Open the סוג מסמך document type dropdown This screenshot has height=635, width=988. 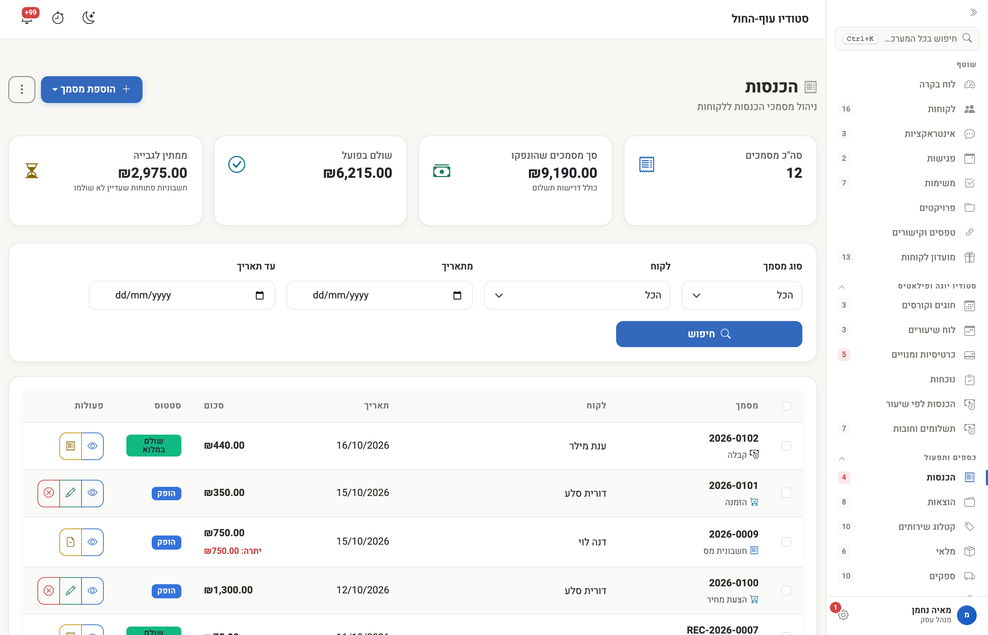coord(742,295)
